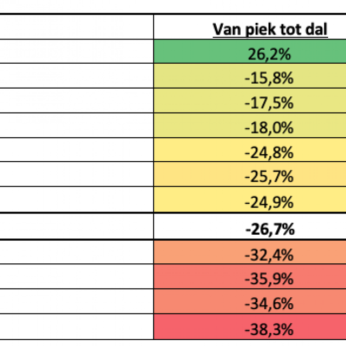Click the -25,7% cell
The width and height of the screenshot is (346, 346).
268,177
